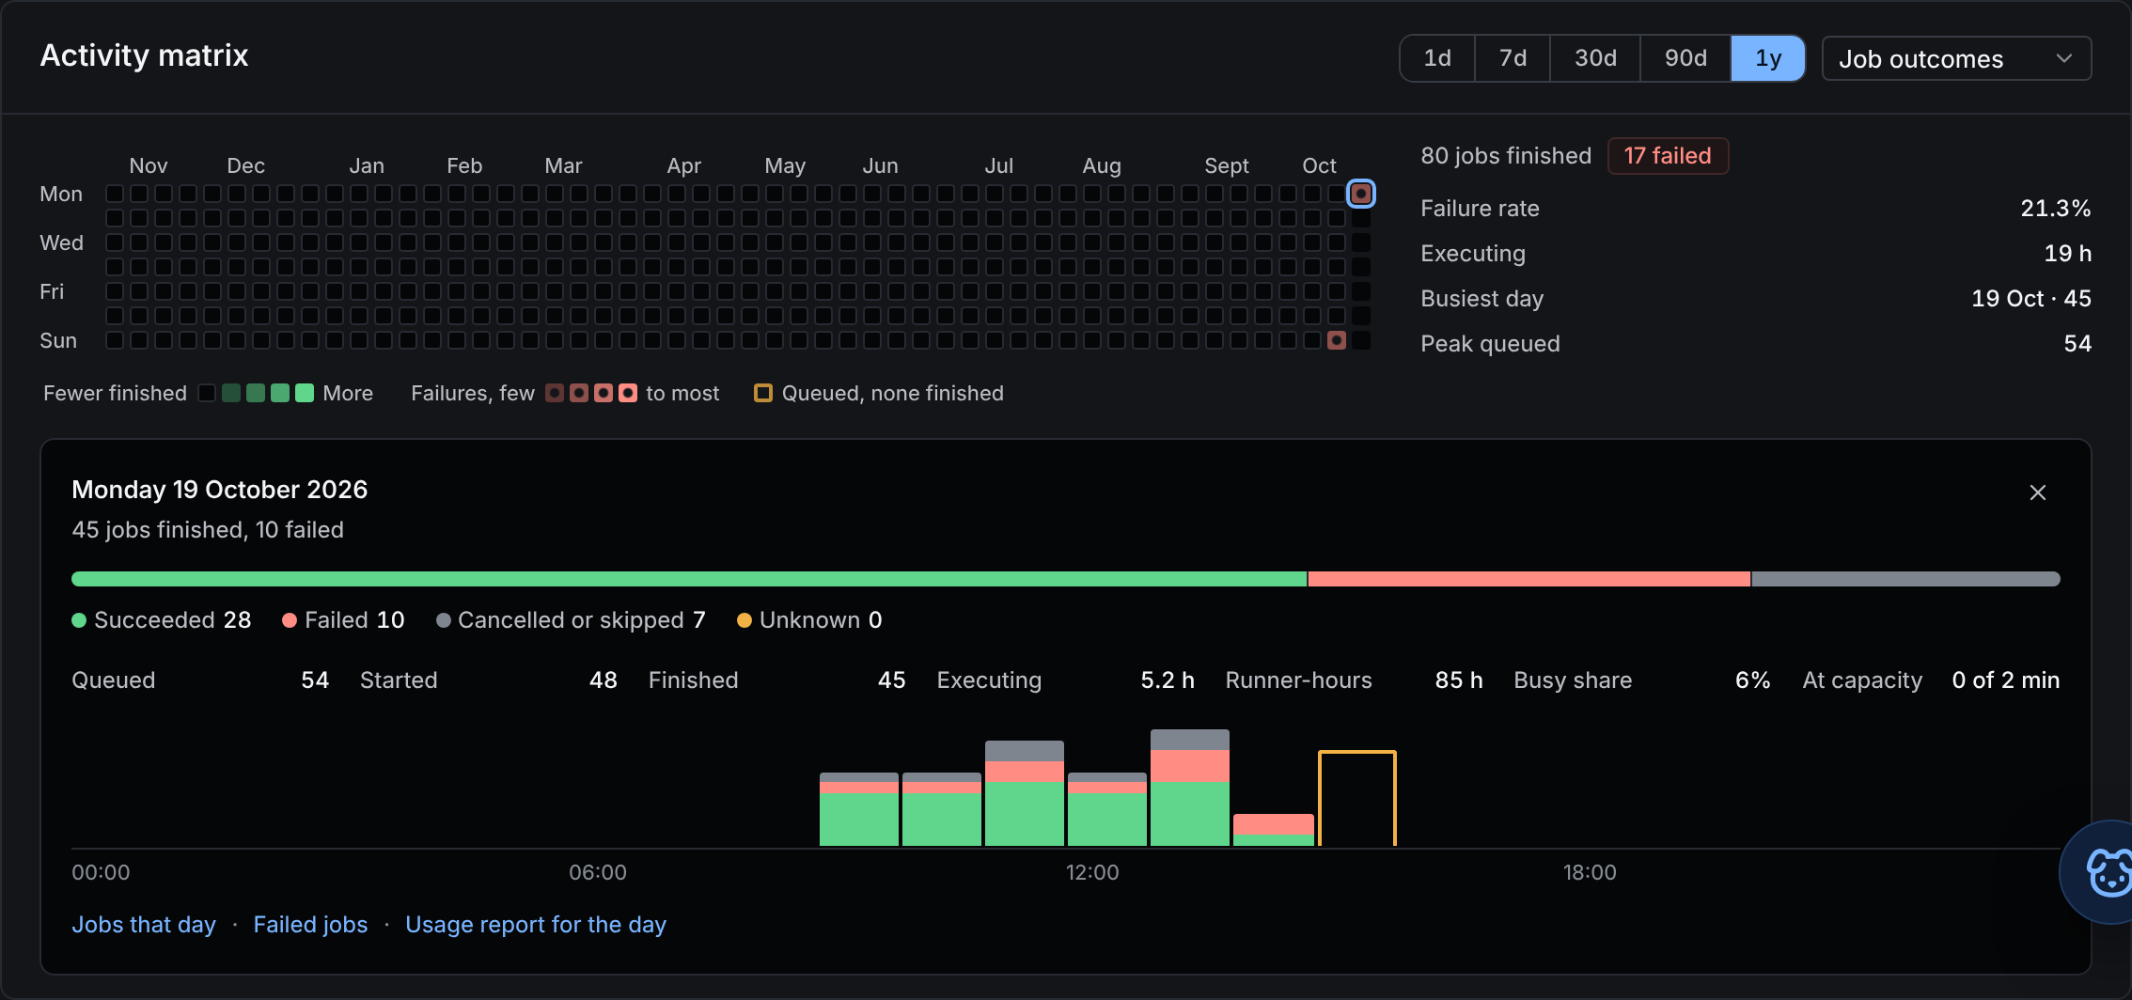Click the Peak queued value 54
Viewport: 2132px width, 1000px height.
pyautogui.click(x=2077, y=344)
